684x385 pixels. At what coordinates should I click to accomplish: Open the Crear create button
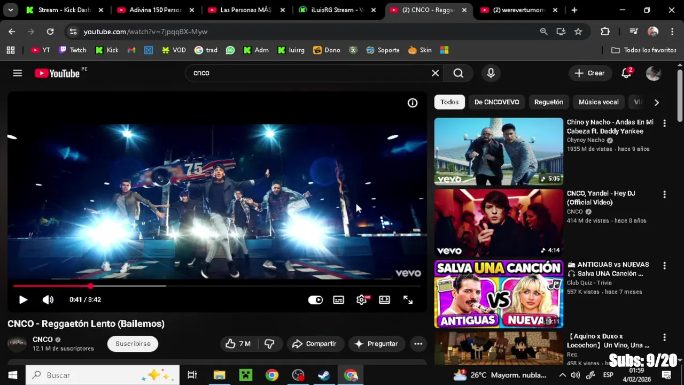[x=590, y=73]
